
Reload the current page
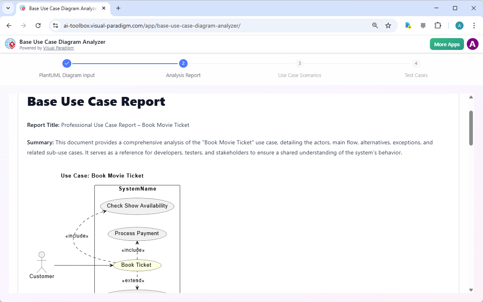pos(38,25)
